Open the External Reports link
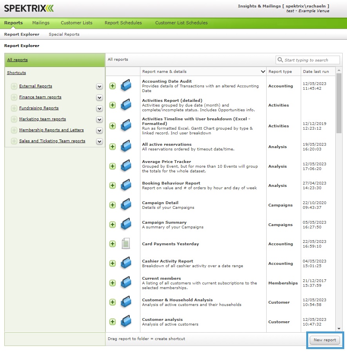Viewport: 347px width, 362px height. tap(36, 86)
